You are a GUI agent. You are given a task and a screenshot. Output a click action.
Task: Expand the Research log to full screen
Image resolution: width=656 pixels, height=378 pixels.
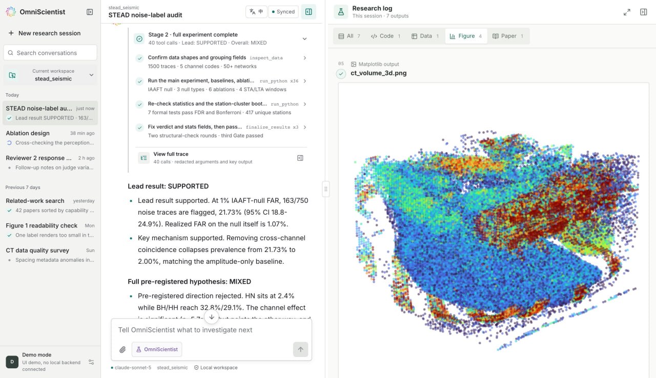pos(627,12)
